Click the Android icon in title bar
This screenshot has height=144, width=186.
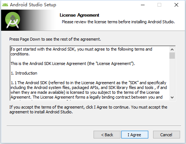[5, 5]
